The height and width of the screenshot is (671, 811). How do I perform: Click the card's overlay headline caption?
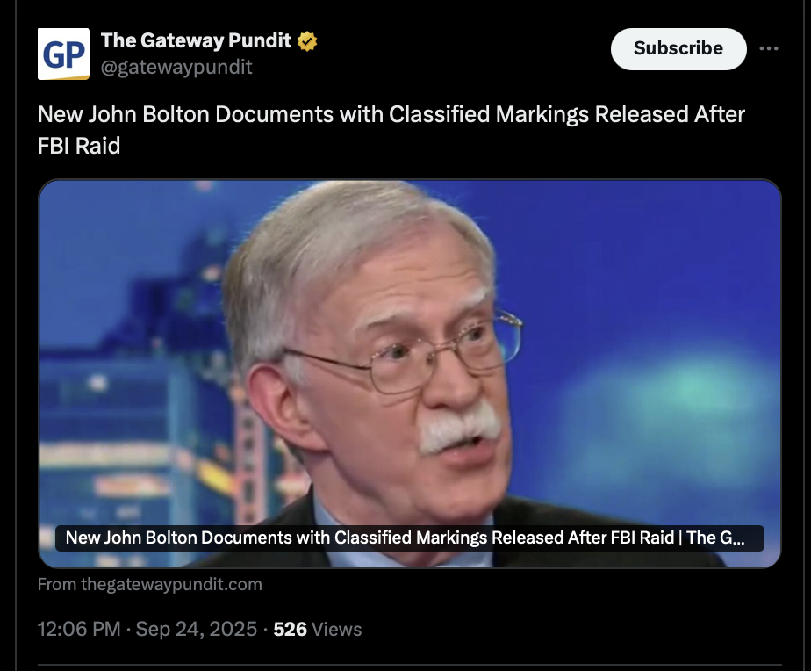pyautogui.click(x=410, y=538)
